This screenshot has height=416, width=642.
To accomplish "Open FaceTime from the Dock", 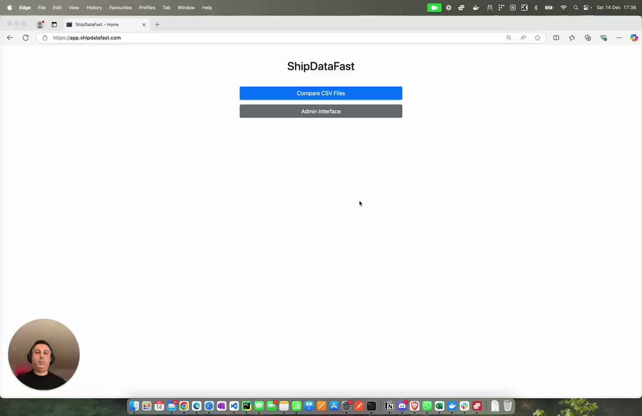I will coord(271,406).
